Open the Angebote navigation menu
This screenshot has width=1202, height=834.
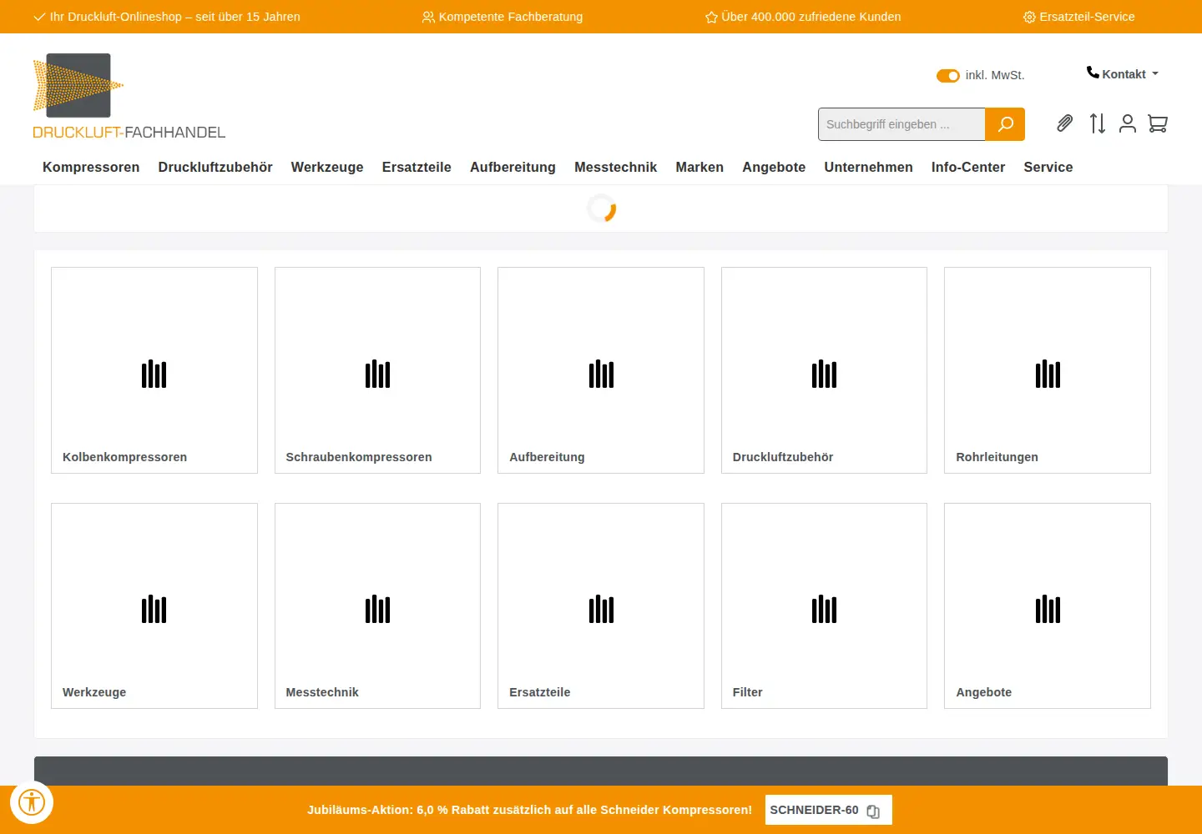pos(774,167)
